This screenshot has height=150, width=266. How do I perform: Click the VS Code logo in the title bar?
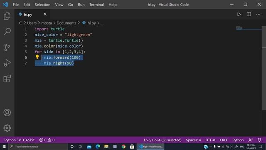5,5
